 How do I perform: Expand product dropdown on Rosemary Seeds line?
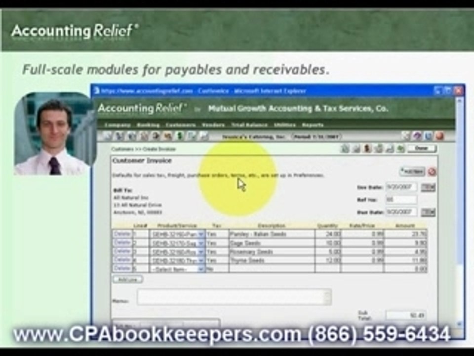pos(201,252)
